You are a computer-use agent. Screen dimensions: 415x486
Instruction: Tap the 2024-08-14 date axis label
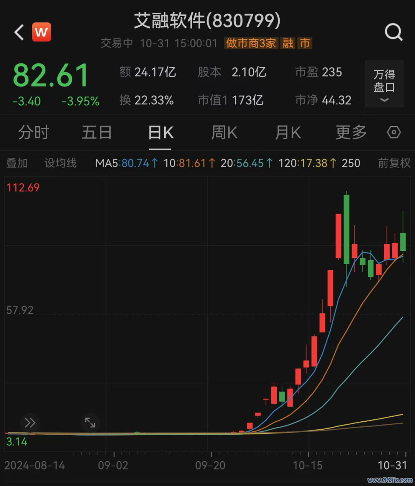click(35, 466)
